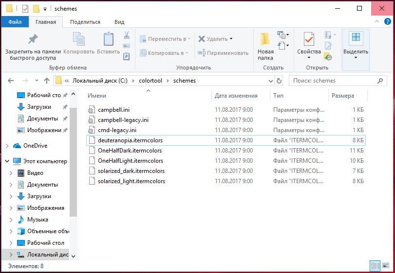The width and height of the screenshot is (395, 273).
Task: Select Видео under Этот компьютер
Action: (35, 173)
